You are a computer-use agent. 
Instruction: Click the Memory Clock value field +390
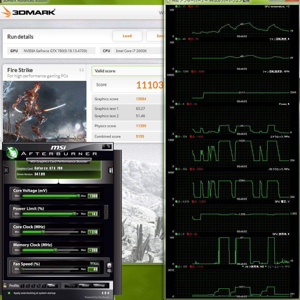(x=93, y=250)
